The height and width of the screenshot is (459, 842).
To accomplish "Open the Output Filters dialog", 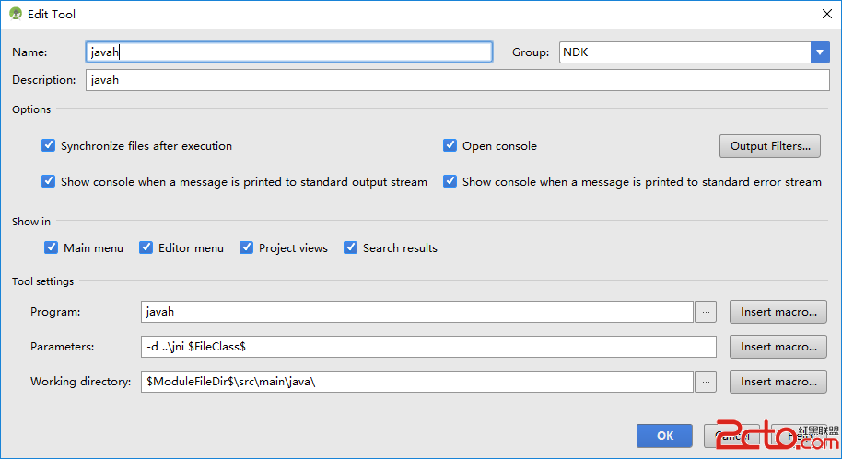I will [769, 146].
